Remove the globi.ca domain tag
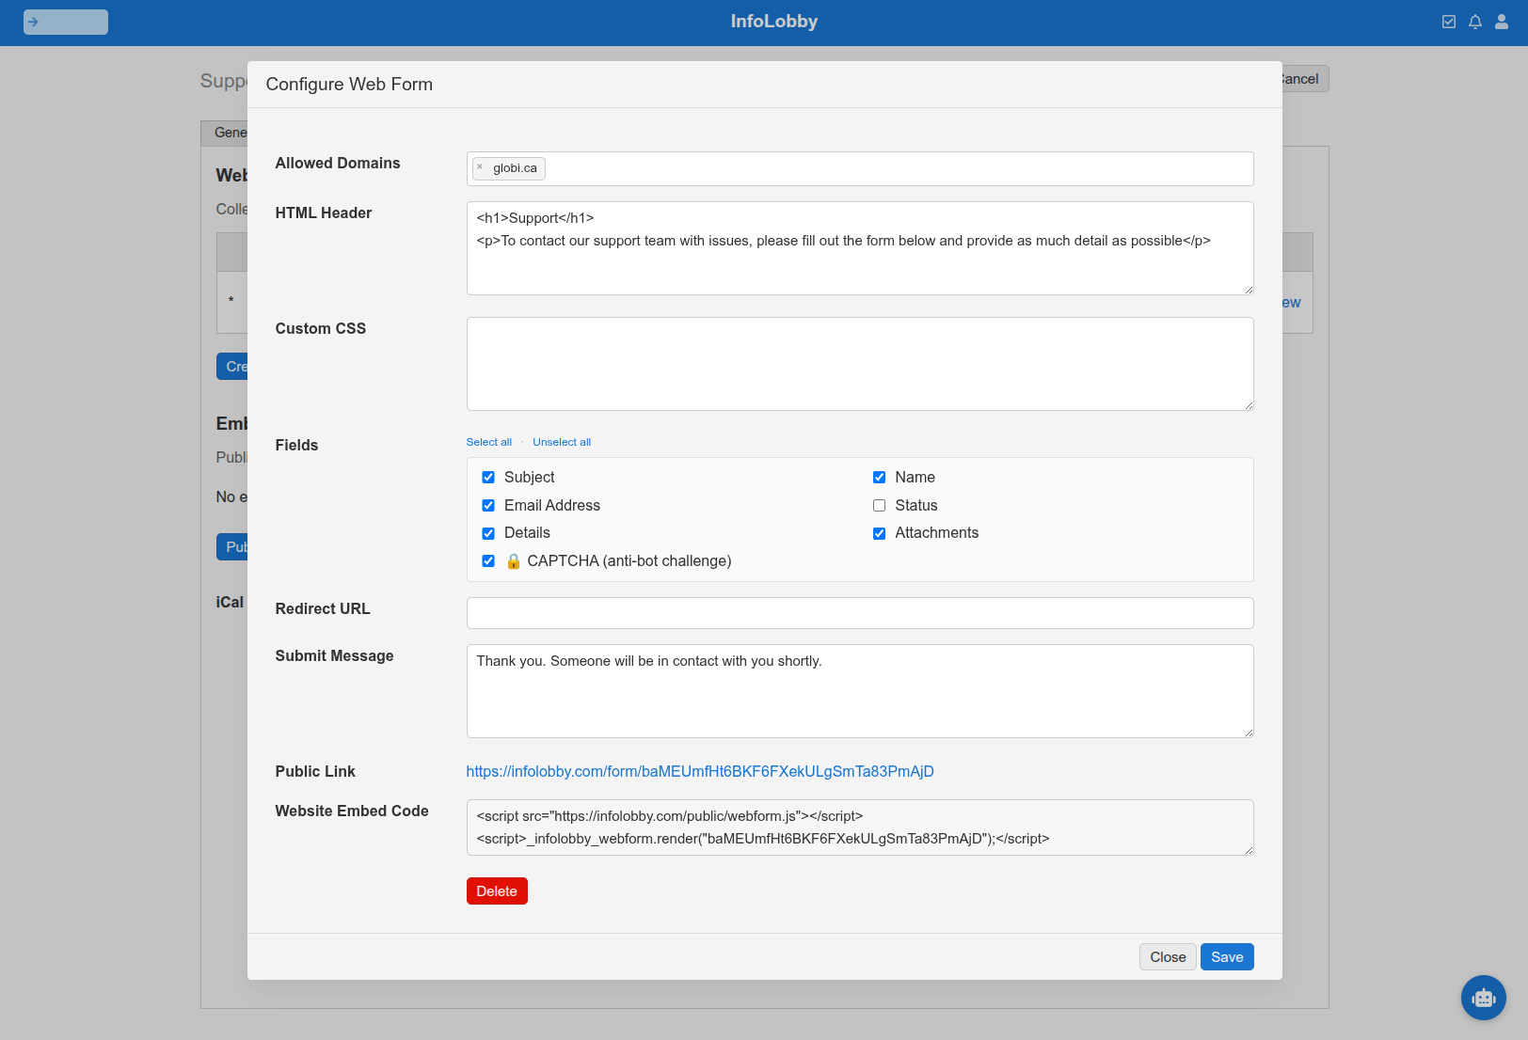This screenshot has width=1528, height=1040. 480,167
